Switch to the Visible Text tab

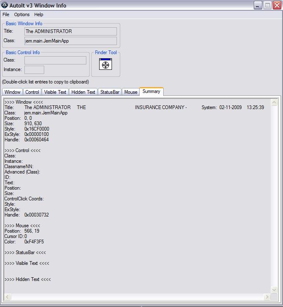55,92
